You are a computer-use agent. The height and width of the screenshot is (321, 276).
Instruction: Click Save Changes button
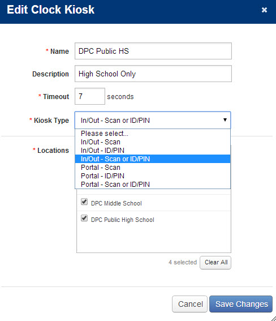tap(241, 304)
